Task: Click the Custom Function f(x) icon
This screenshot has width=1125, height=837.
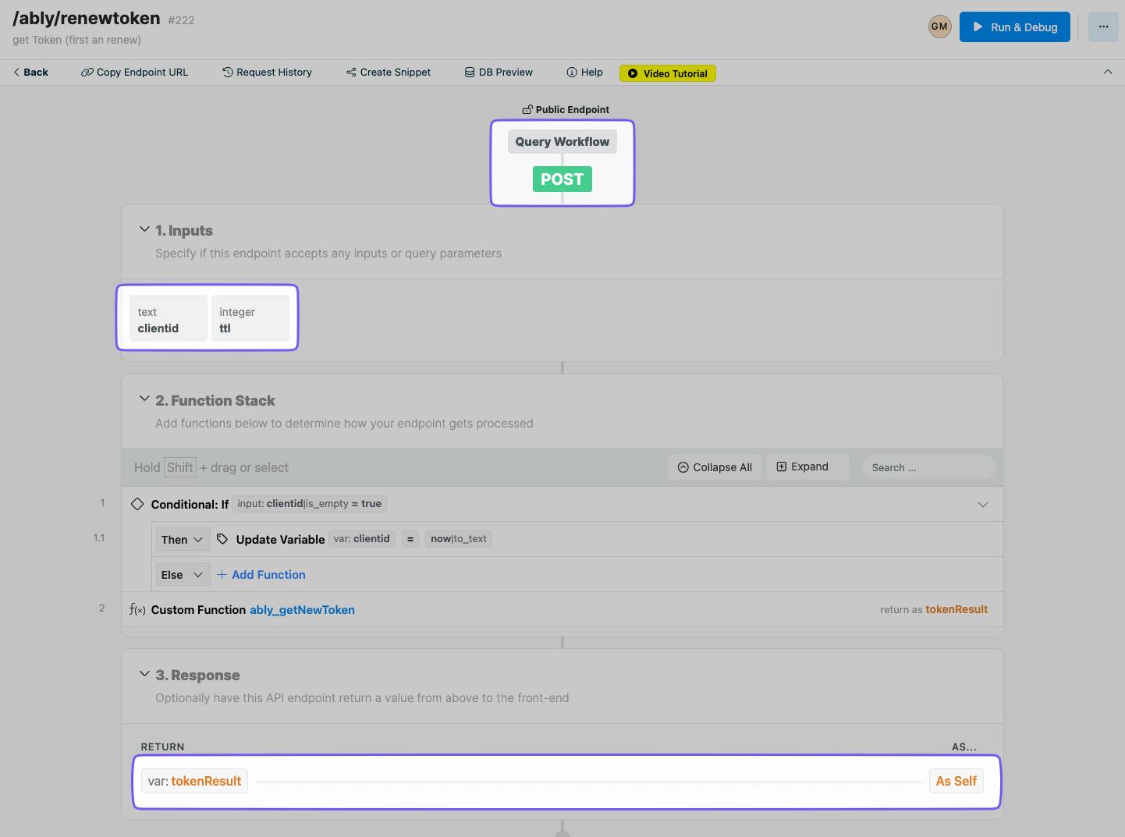Action: click(137, 610)
